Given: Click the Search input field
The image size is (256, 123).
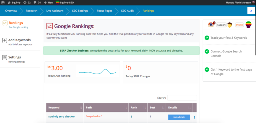Looking at the screenshot, I should [x=182, y=97].
